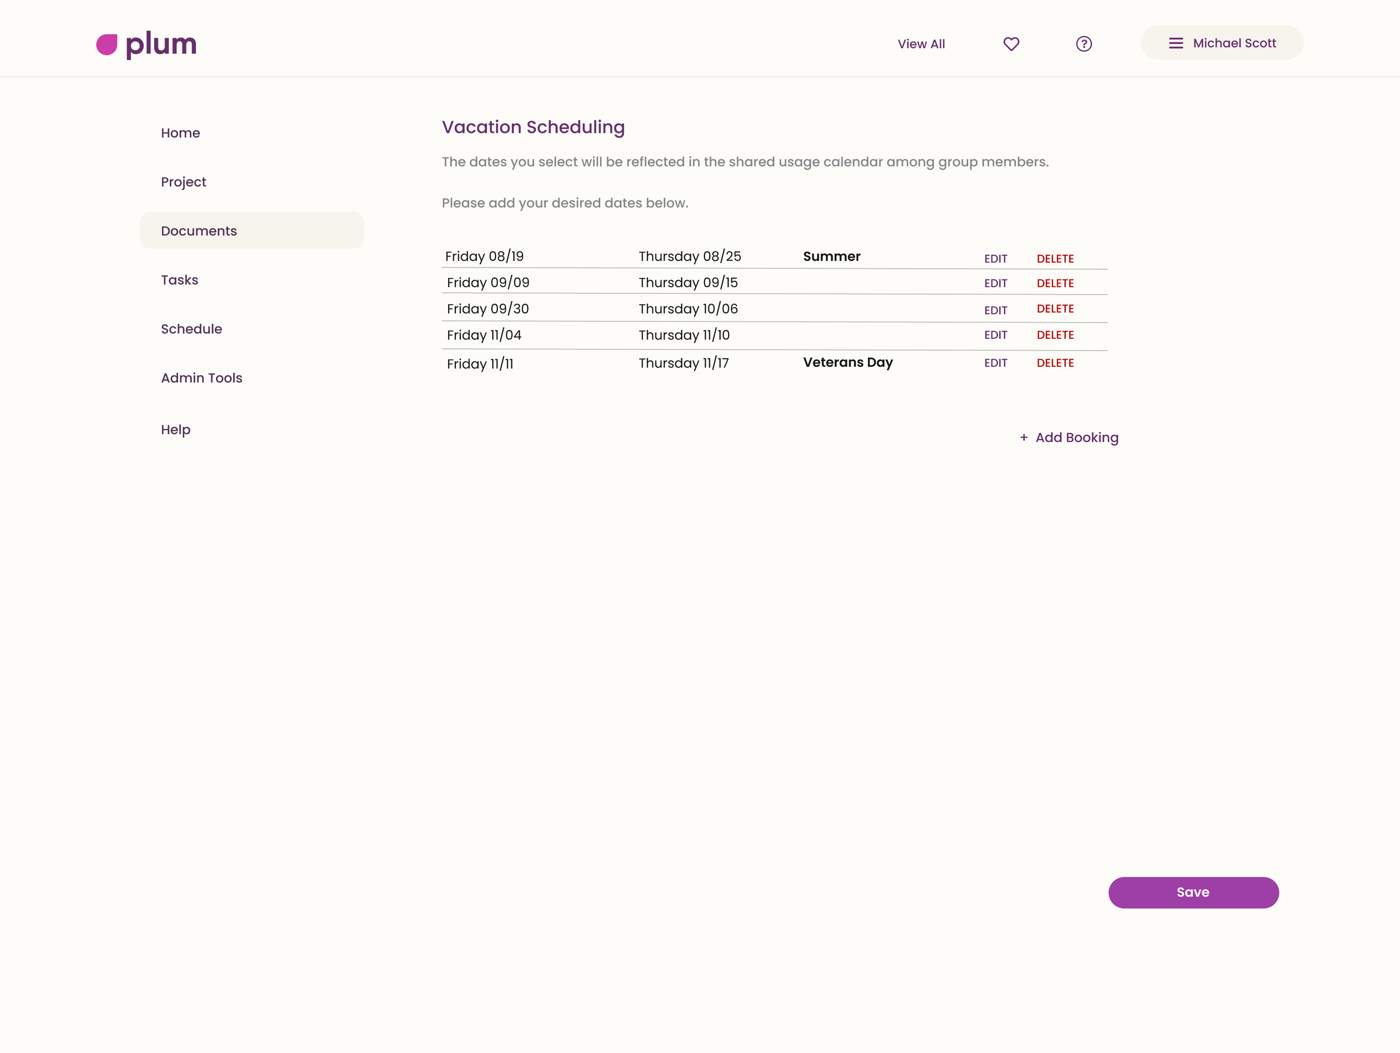This screenshot has width=1400, height=1053.
Task: Edit the Veterans Day booking
Action: tap(995, 363)
